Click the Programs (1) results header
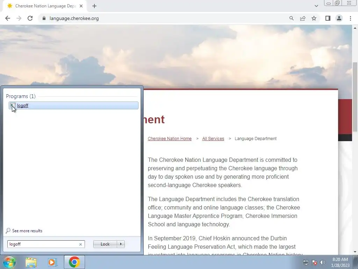This screenshot has height=269, width=358. pos(21,96)
